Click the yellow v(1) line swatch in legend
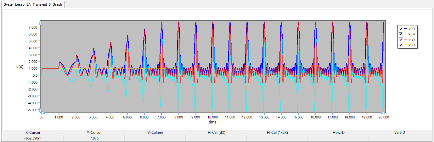 point(405,45)
